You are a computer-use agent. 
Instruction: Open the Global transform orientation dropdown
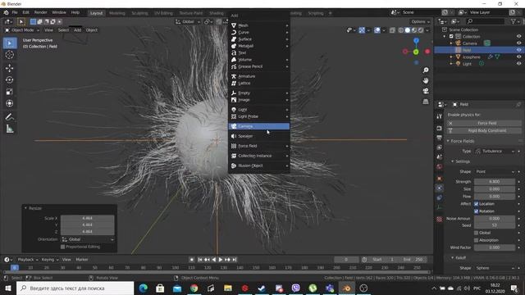pos(188,22)
